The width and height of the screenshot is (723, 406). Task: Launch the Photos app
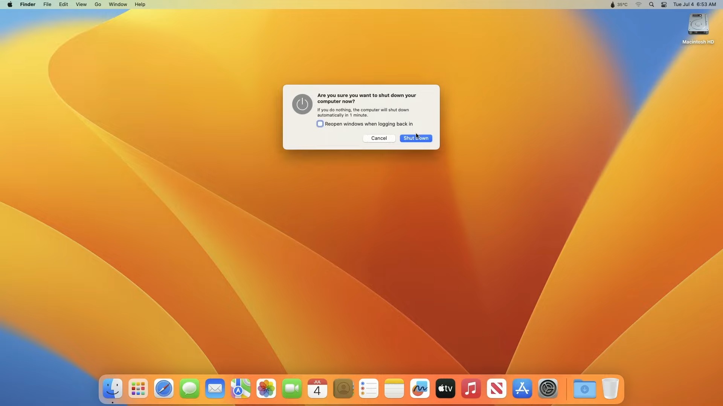click(266, 388)
